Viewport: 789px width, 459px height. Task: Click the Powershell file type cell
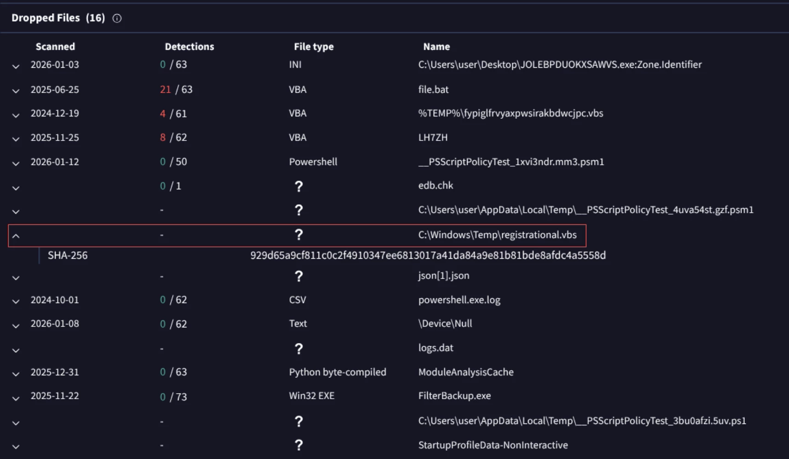tap(313, 162)
